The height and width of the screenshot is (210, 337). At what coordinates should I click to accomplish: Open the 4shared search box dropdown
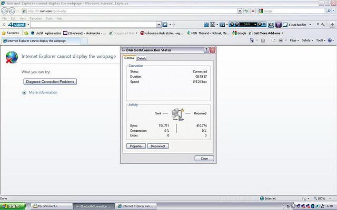(x=158, y=25)
